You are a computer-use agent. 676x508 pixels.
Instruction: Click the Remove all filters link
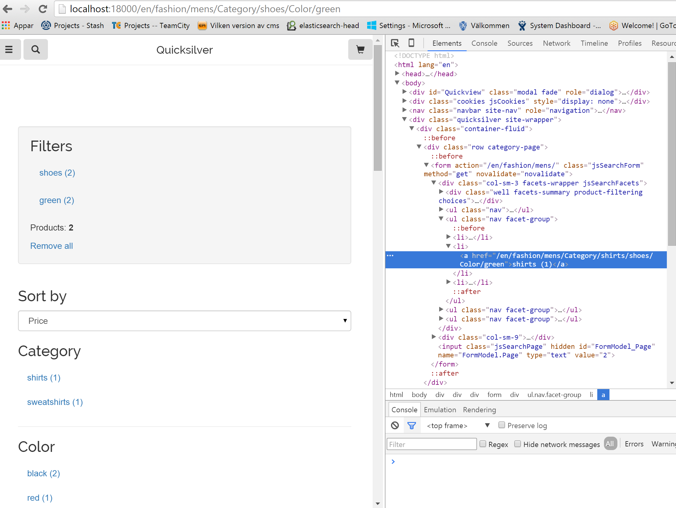[x=51, y=246]
